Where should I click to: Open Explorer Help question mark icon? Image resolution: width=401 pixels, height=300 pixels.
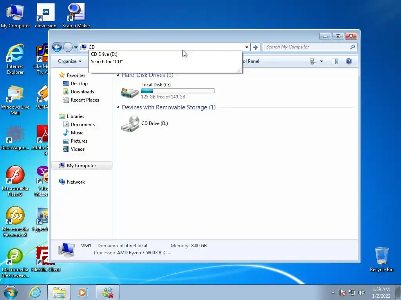tap(349, 61)
